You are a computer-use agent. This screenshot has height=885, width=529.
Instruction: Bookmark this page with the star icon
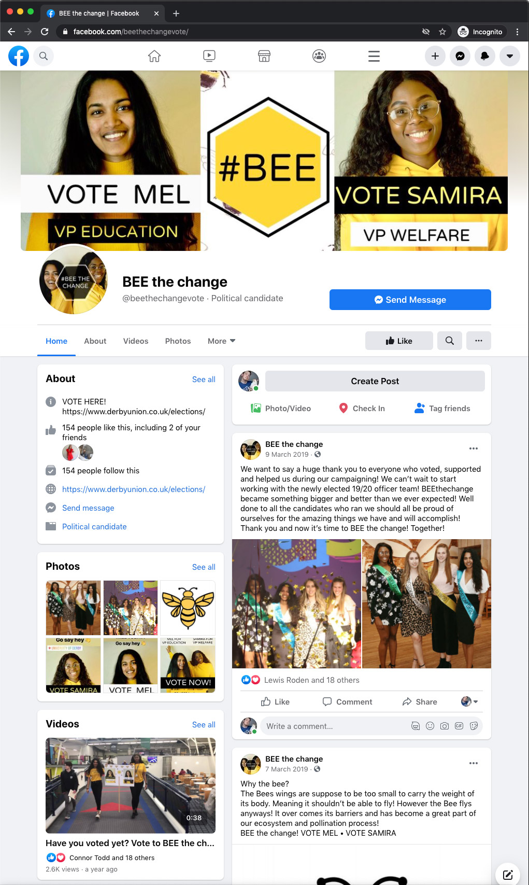[x=442, y=32]
